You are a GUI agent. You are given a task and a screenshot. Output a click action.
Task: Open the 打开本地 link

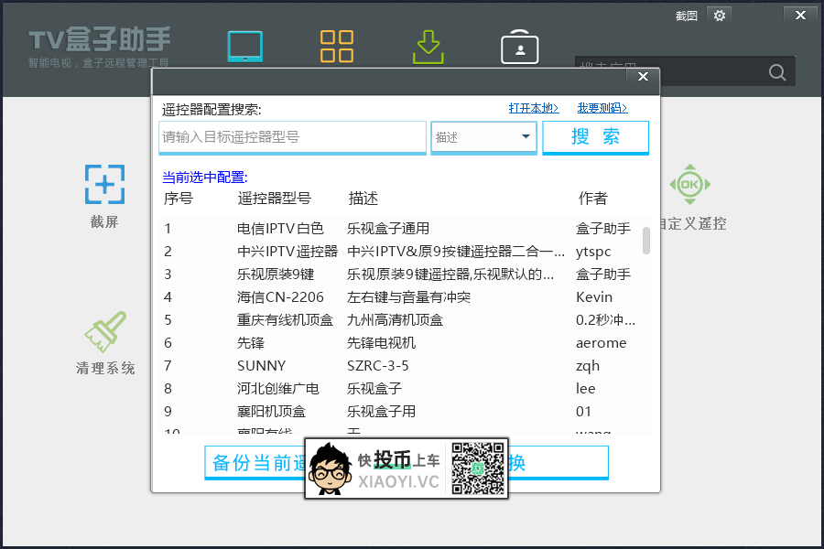point(534,108)
